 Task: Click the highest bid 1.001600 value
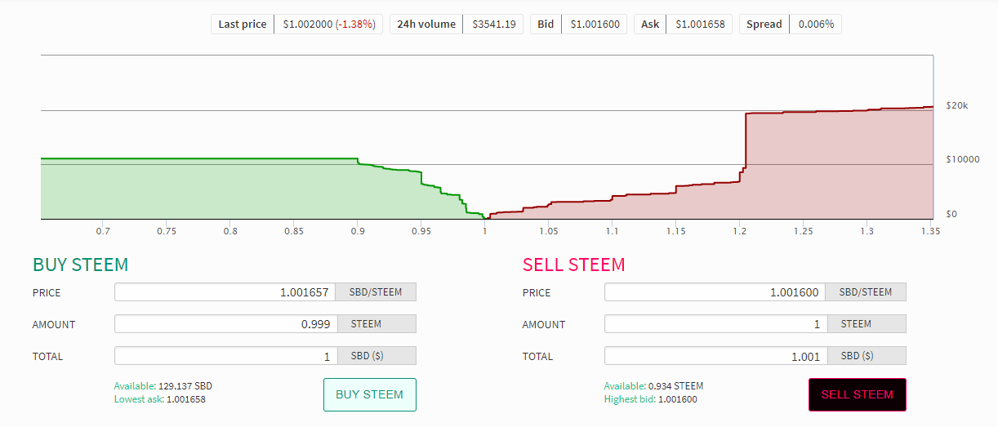[677, 399]
